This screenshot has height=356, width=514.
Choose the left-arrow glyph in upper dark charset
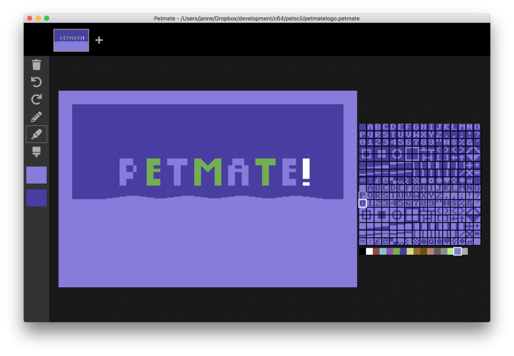[454, 157]
